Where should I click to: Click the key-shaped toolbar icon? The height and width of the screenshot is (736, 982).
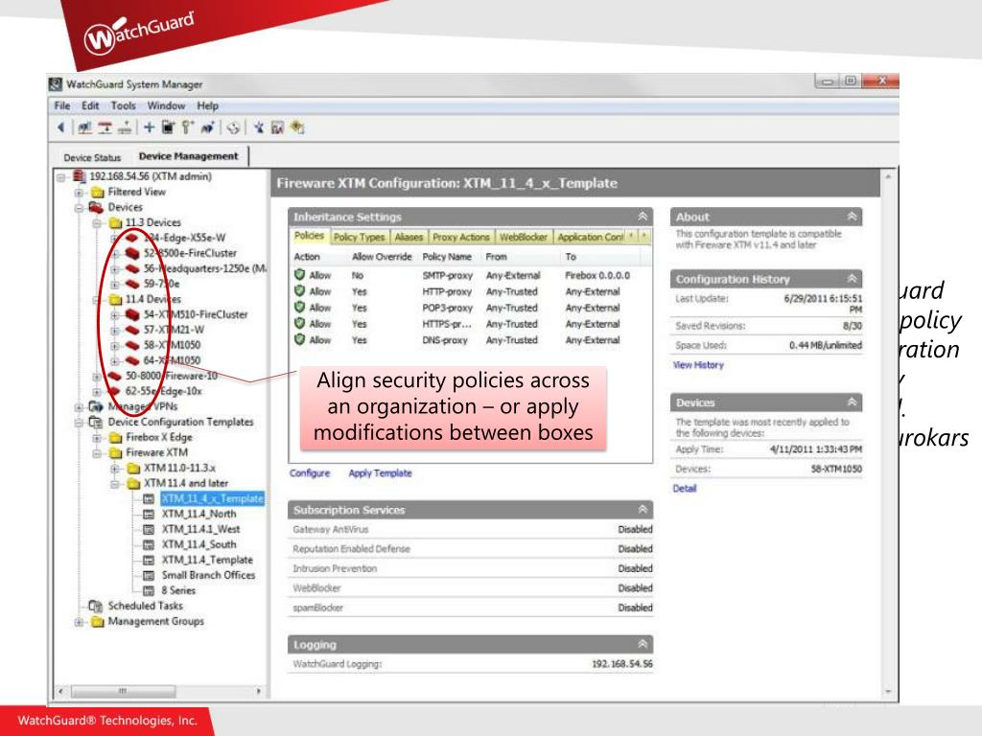[x=187, y=127]
